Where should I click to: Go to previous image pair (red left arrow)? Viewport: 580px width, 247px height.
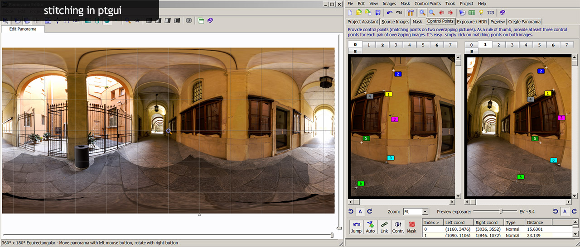[441, 13]
